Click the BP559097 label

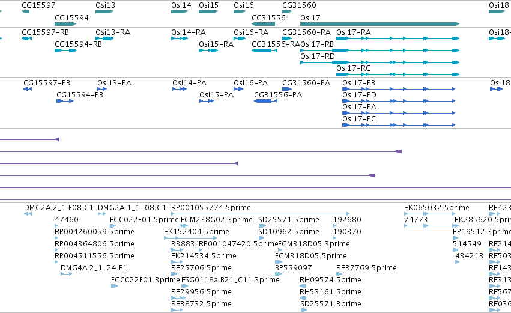point(293,268)
